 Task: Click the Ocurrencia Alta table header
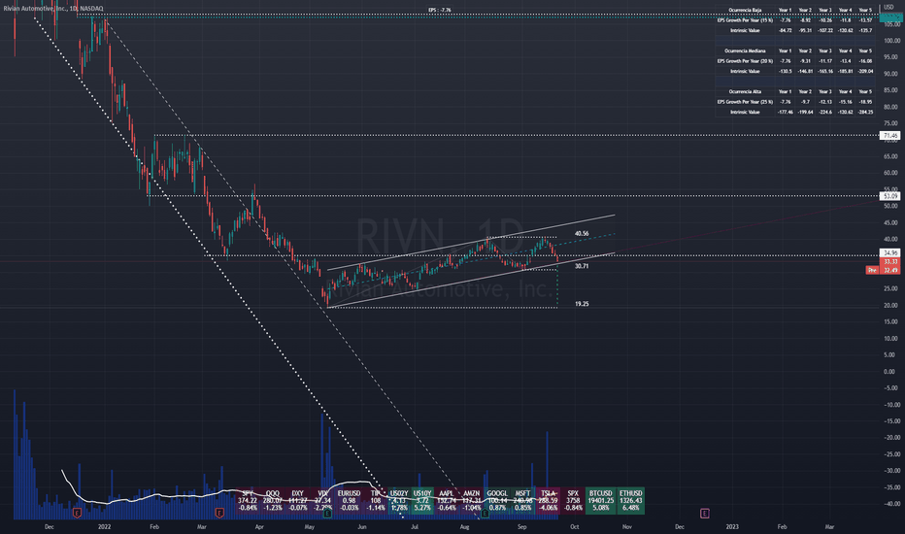click(x=745, y=92)
